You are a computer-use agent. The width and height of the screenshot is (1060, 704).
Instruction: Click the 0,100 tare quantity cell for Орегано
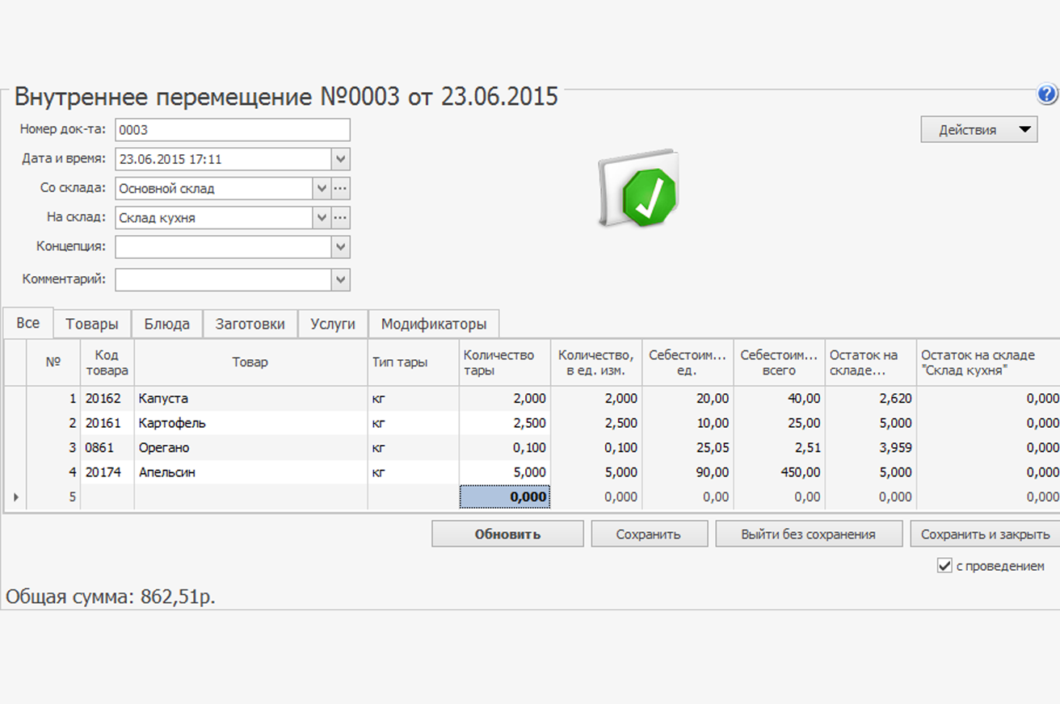(x=505, y=447)
